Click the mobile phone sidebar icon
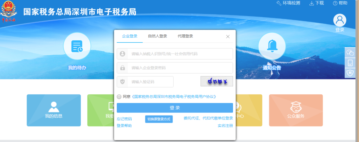The width and height of the screenshot is (359, 142). tap(350, 63)
